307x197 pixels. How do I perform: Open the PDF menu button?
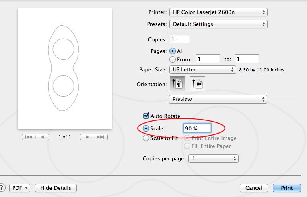tap(20, 188)
